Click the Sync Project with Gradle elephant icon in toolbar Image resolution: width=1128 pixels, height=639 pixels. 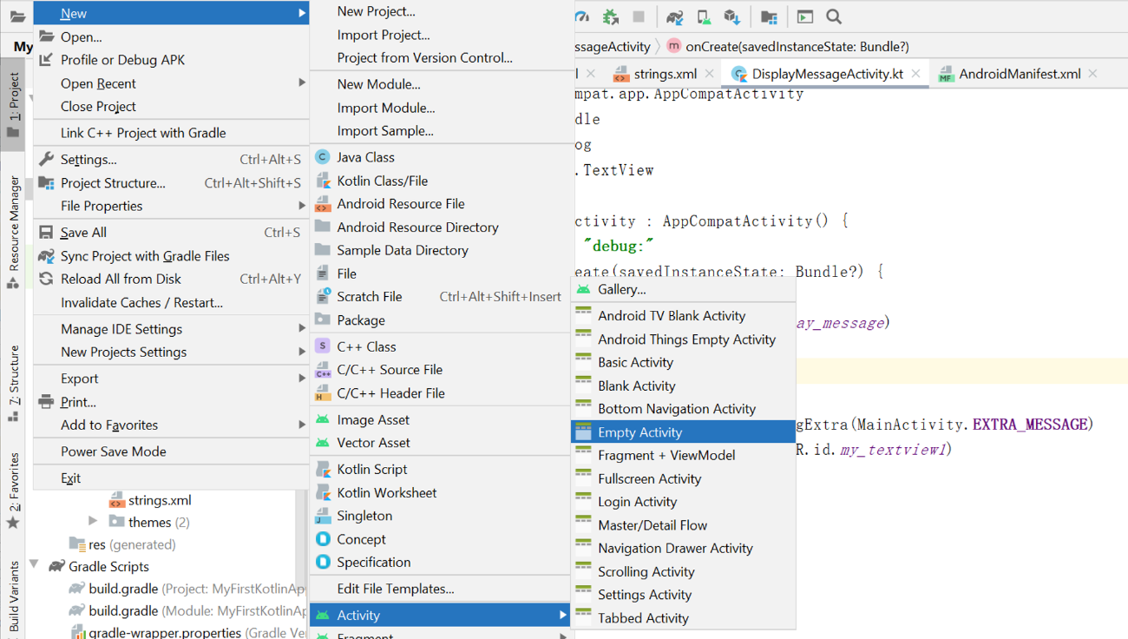click(x=675, y=16)
